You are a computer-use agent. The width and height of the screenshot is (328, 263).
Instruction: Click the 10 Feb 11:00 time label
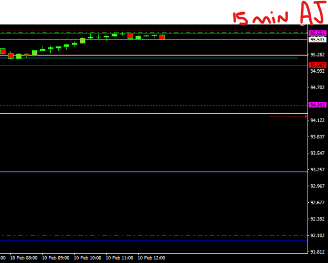click(x=120, y=258)
